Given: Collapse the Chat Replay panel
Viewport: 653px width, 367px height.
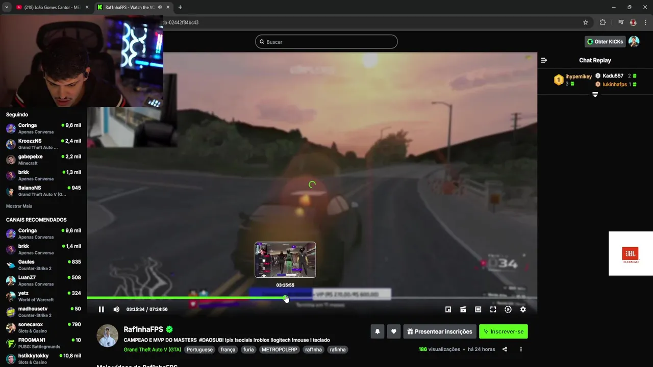Looking at the screenshot, I should coord(544,60).
